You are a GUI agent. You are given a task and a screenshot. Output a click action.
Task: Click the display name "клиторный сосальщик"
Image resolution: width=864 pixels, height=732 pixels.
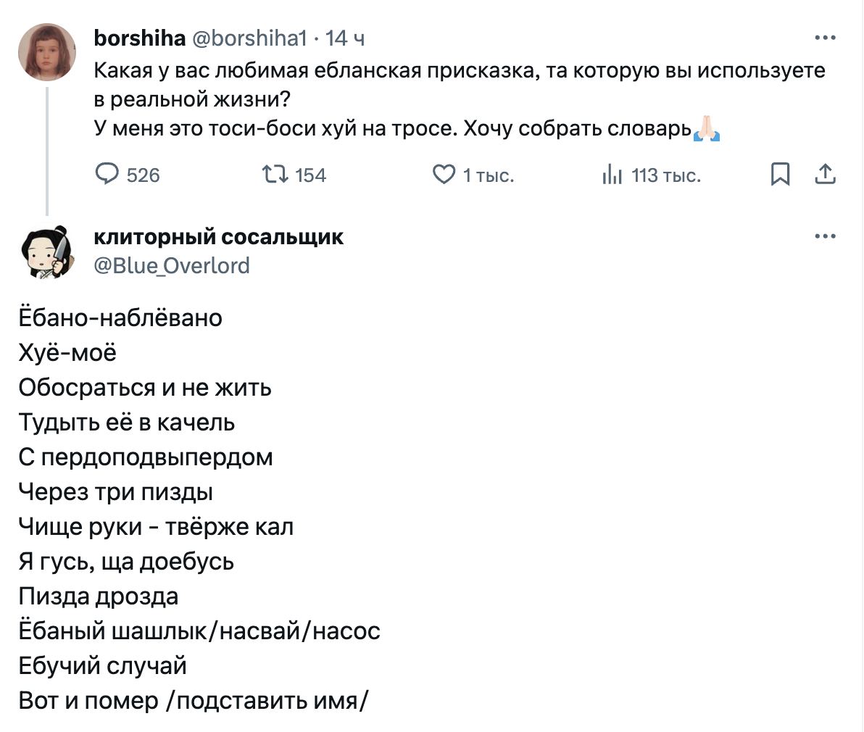pyautogui.click(x=219, y=236)
